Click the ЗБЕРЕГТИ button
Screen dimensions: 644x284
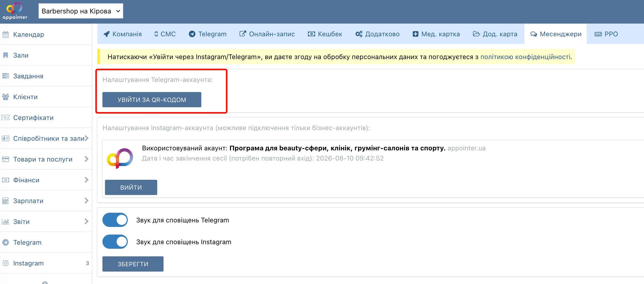(x=133, y=264)
